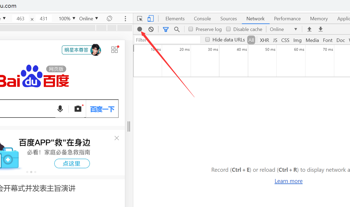Activate the inspect element picker icon
350x207 pixels.
[x=140, y=18]
